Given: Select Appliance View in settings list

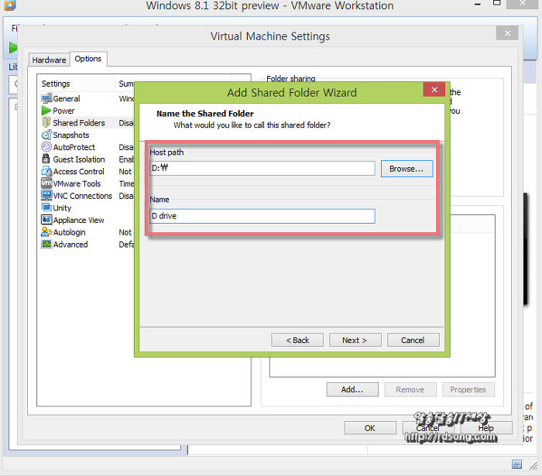Looking at the screenshot, I should [x=78, y=221].
